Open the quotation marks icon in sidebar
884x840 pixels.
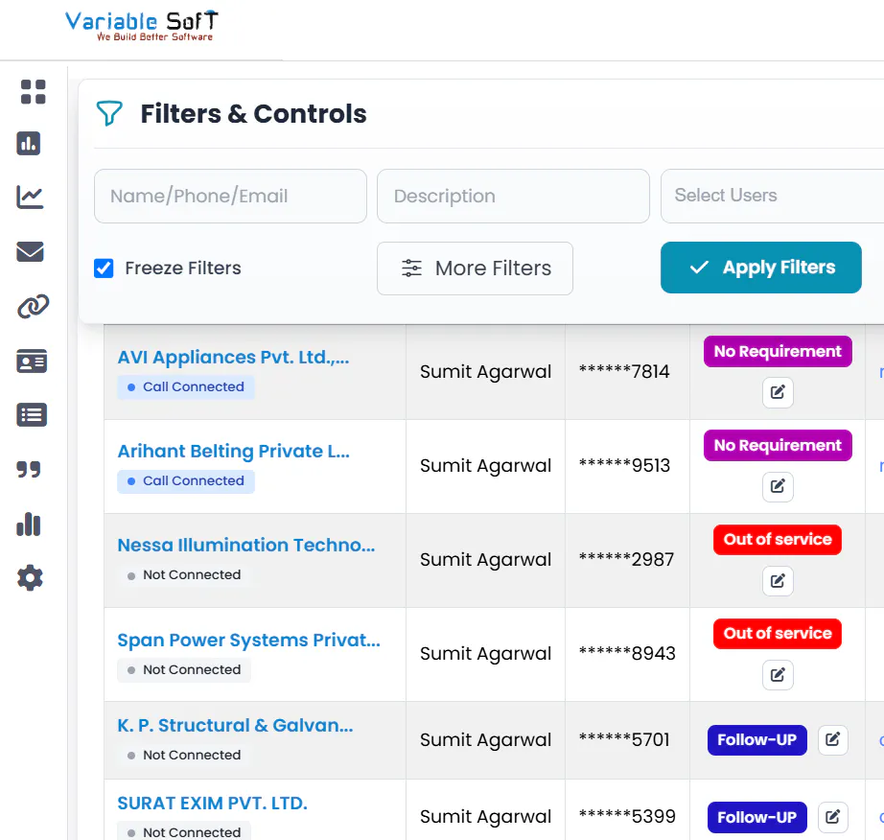tap(29, 469)
